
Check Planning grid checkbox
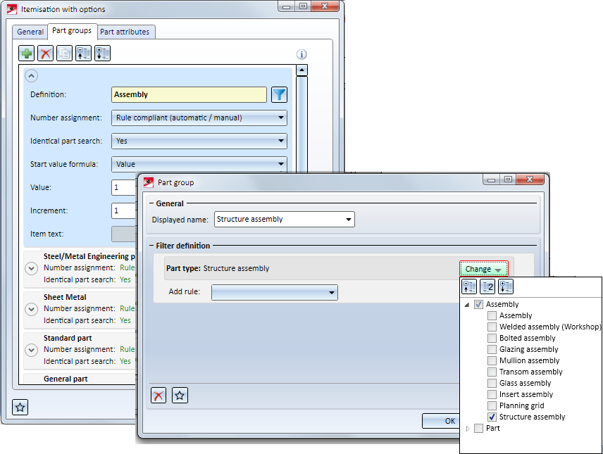[492, 405]
